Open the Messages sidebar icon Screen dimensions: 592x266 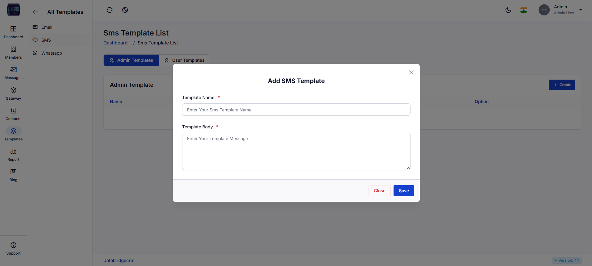(x=13, y=70)
